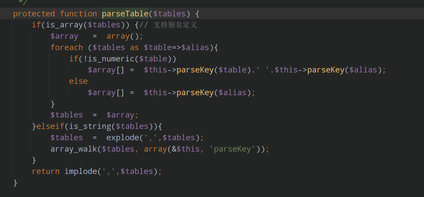Click the array() call in $array assignment
This screenshot has width=424, height=197.
[x=123, y=36]
